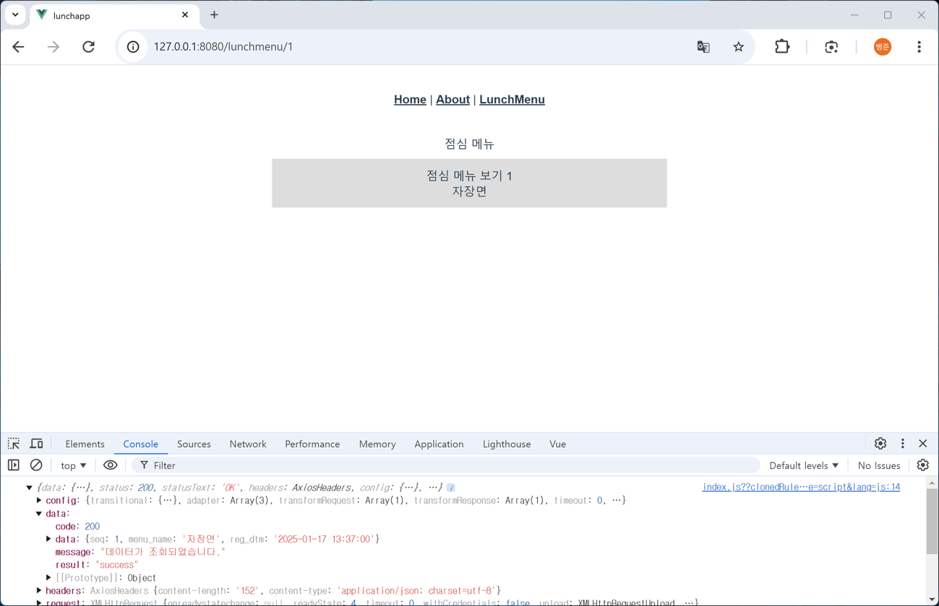
Task: Open DevTools settings gear
Action: point(880,443)
